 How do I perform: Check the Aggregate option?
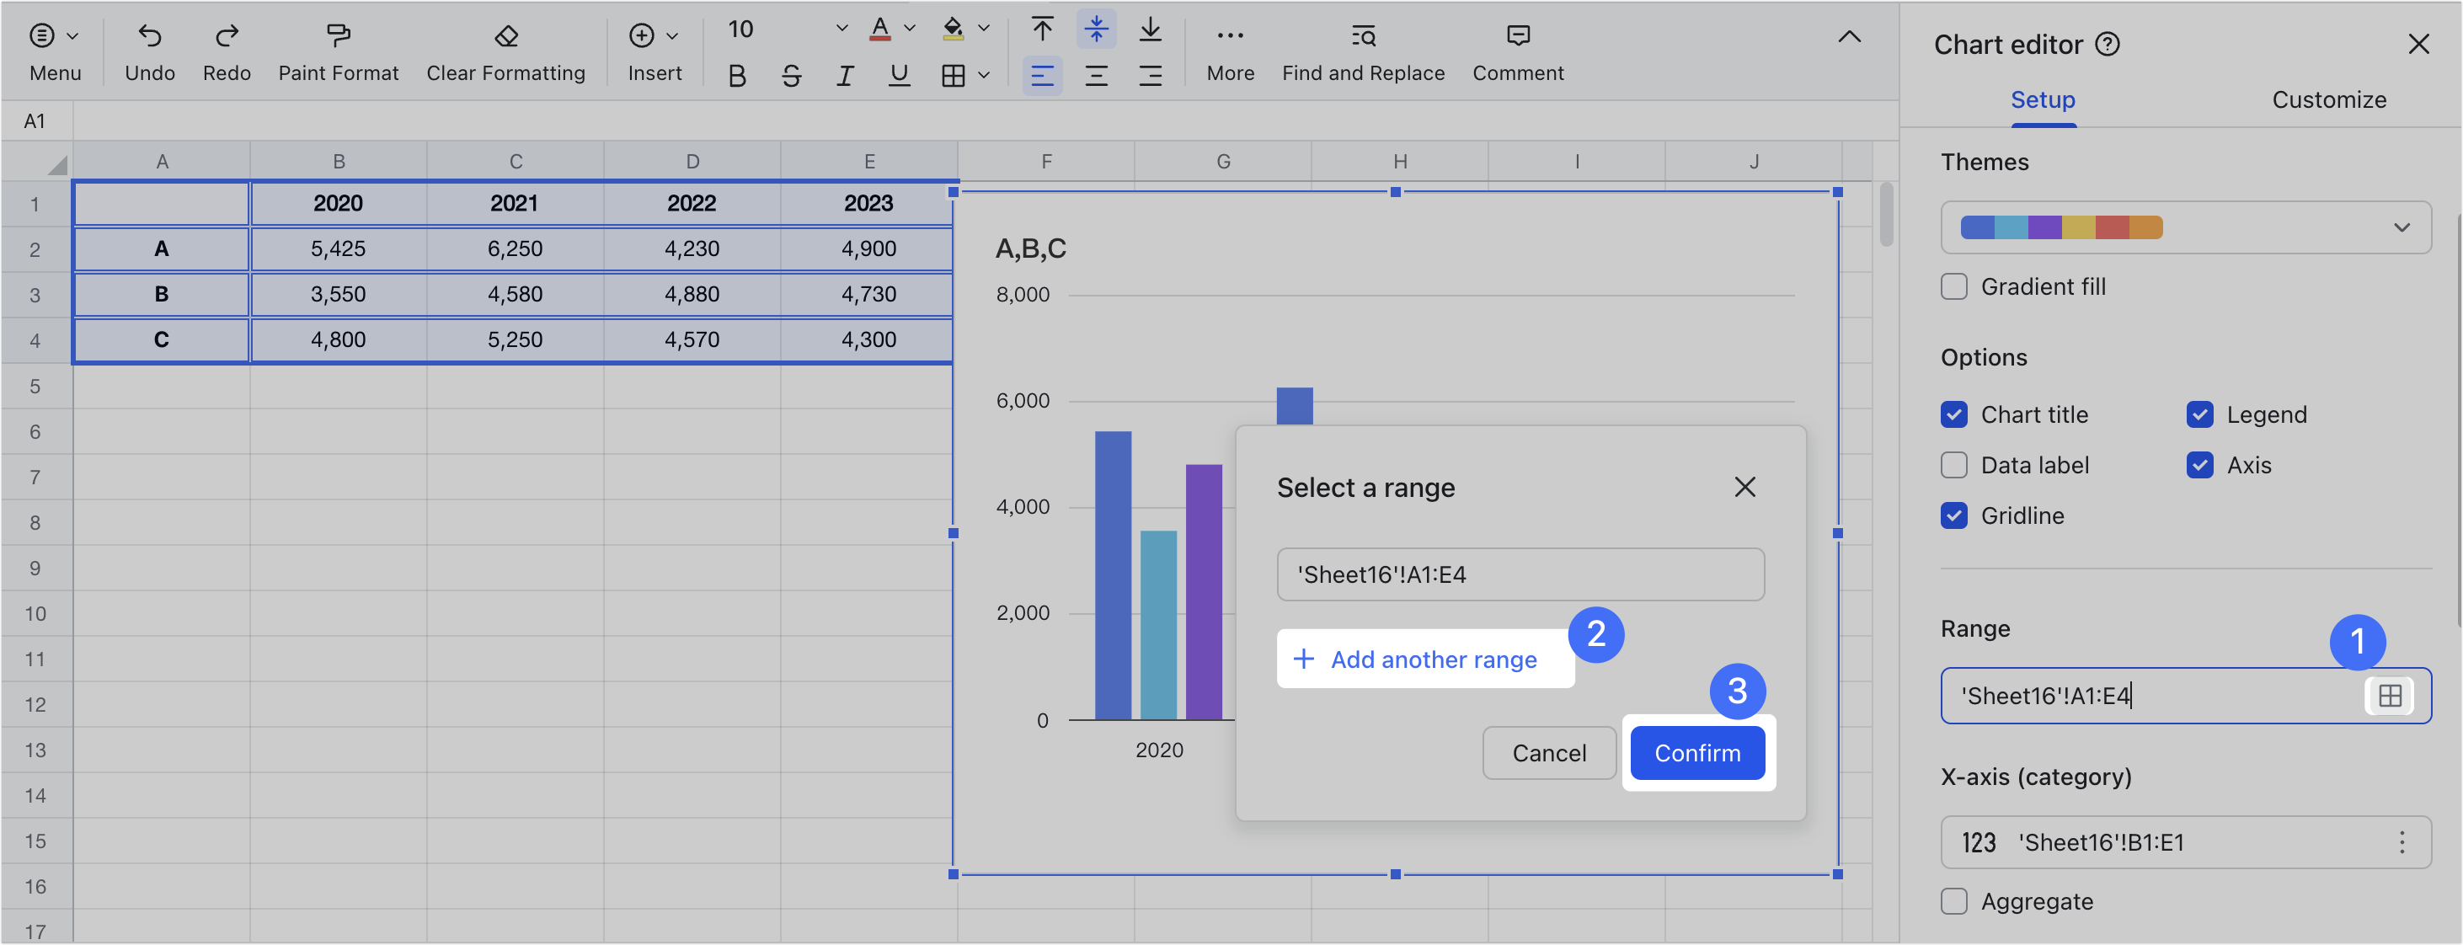(x=1953, y=901)
